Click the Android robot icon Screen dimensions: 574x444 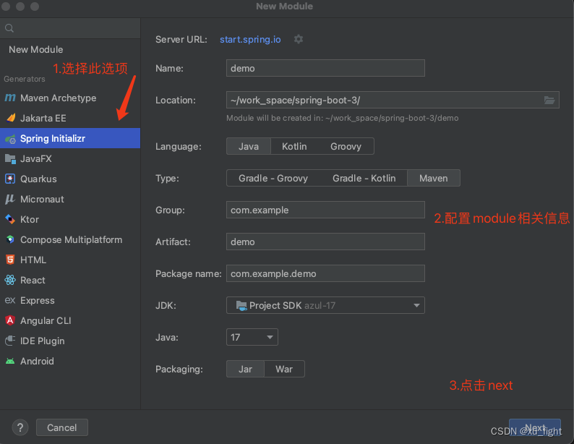coord(10,362)
